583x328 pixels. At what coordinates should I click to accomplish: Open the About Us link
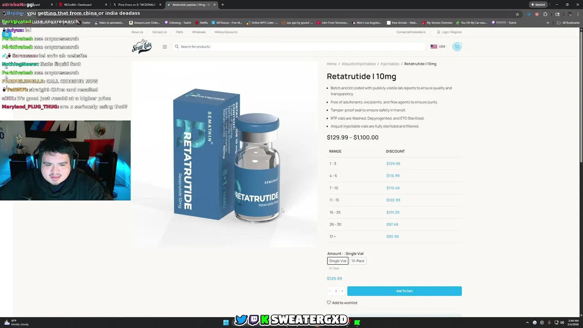click(x=137, y=32)
